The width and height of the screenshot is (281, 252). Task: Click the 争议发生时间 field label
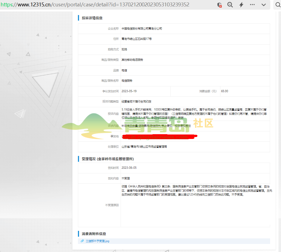tap(111, 91)
